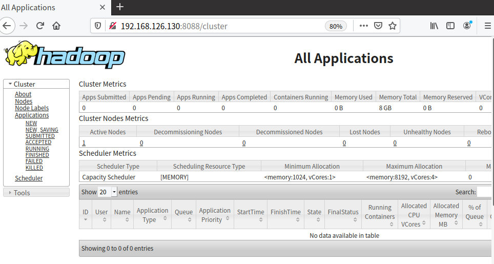Screen dimensions: 494x264
Task: Reload the page with the refresh icon
Action: (40, 26)
